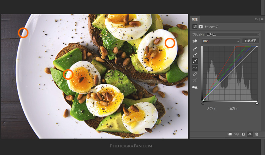Open the プリセット カスタム dropdown
The image size is (265, 155).
tap(232, 34)
